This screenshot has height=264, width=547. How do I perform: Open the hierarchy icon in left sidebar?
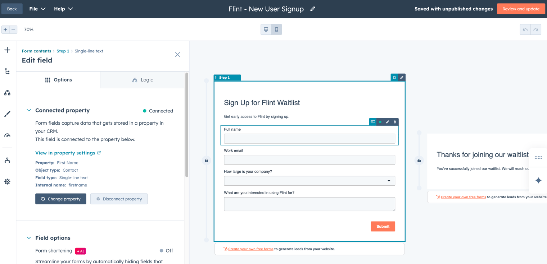(x=7, y=93)
